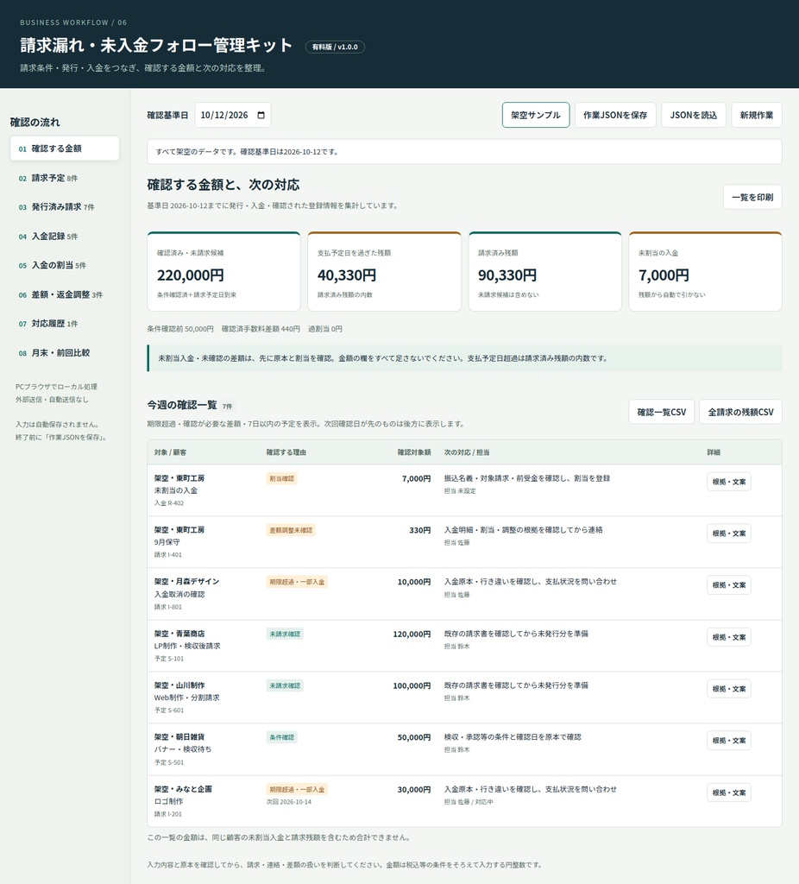Click the 請求済み残額 90,330円 card
This screenshot has width=799, height=884.
click(x=544, y=271)
